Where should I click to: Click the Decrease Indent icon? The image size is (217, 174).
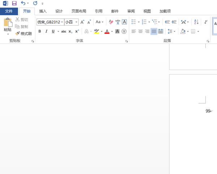(167, 22)
